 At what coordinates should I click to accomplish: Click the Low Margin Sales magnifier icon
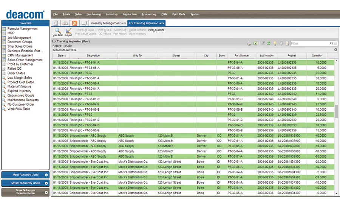[x=4, y=78]
